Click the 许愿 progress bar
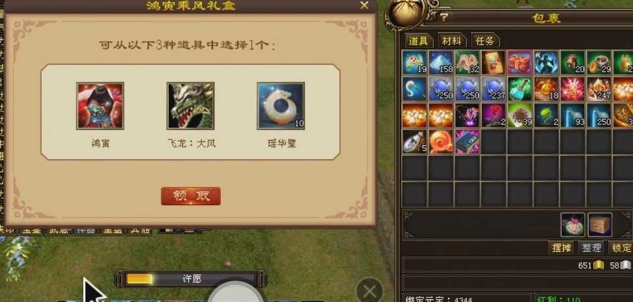 191,279
